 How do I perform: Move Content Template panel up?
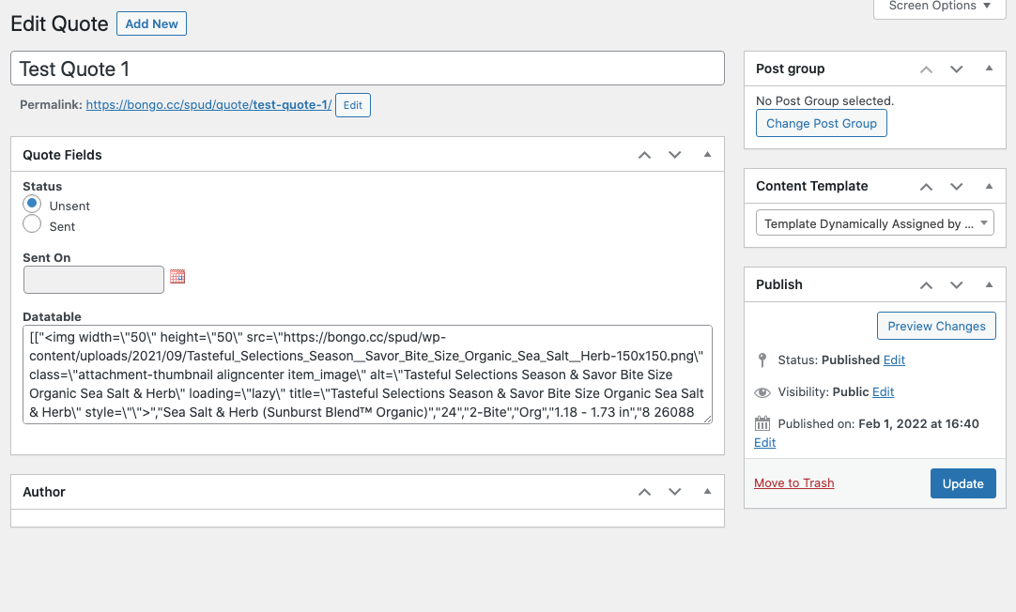pos(926,187)
